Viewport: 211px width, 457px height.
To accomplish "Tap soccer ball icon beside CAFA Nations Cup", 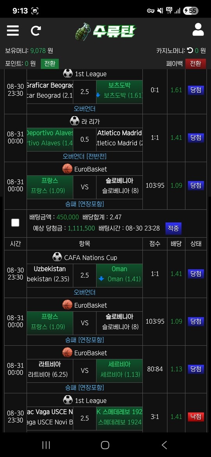I will [x=57, y=257].
